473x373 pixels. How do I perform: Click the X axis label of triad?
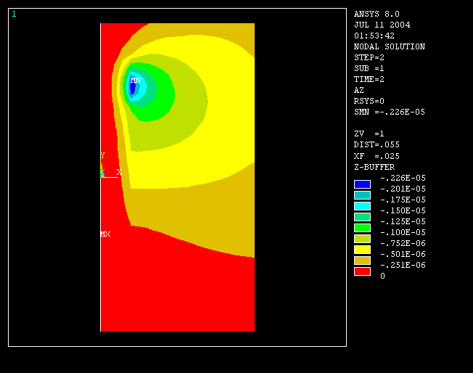pyautogui.click(x=119, y=172)
